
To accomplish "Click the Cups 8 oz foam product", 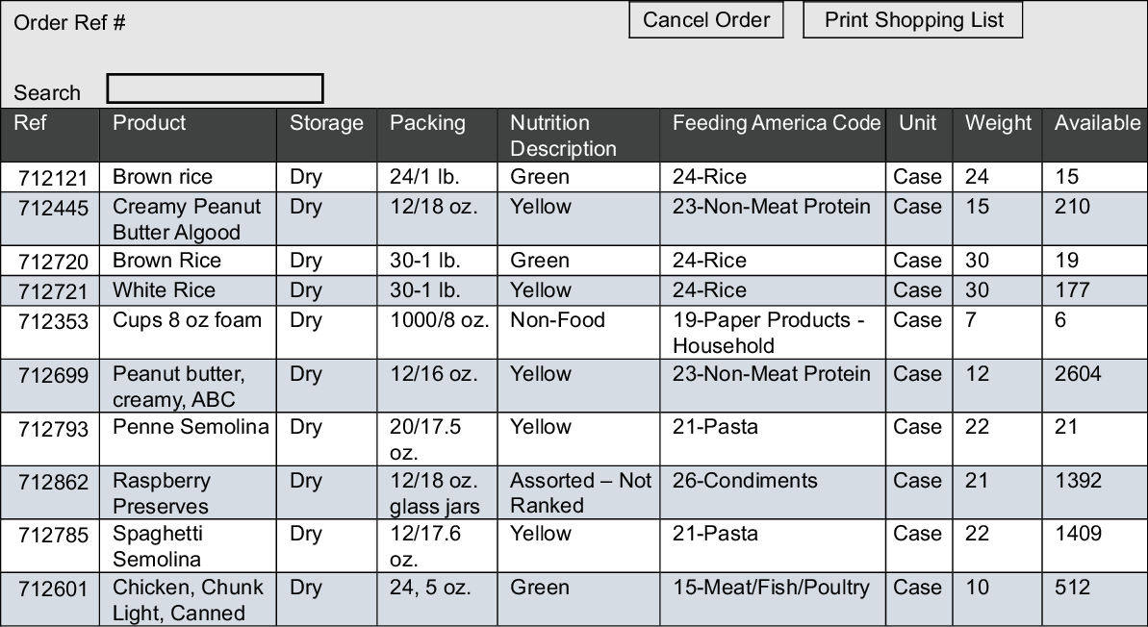I will [187, 320].
